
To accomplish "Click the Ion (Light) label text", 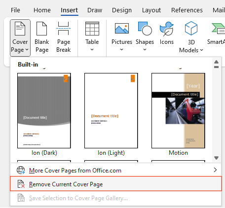I will click(x=111, y=153).
